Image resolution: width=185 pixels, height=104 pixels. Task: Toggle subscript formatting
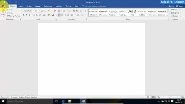[x=37, y=15]
